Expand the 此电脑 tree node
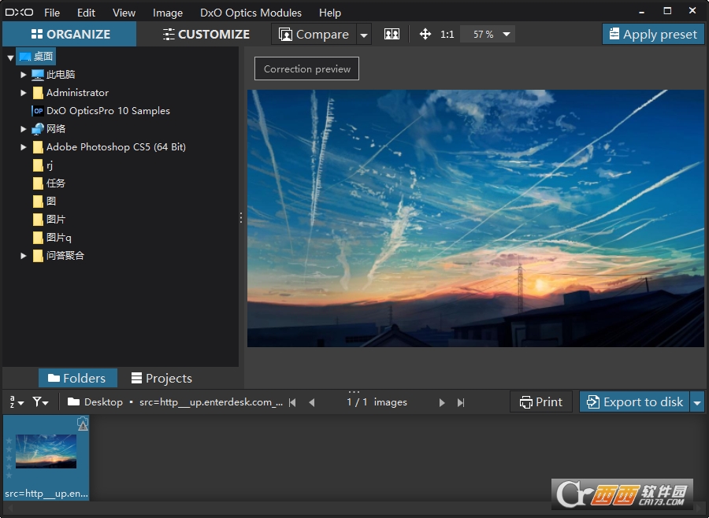 coord(23,75)
